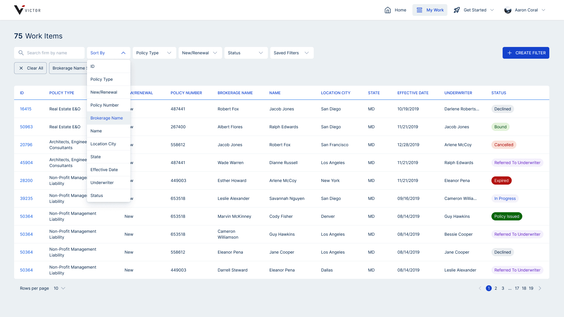Click the My Work list icon
The image size is (564, 317).
(x=419, y=10)
